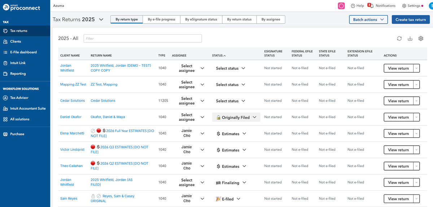Screen dimensions: 433x207
Task: Open the Tax returns sidebar item
Action: 25,31
